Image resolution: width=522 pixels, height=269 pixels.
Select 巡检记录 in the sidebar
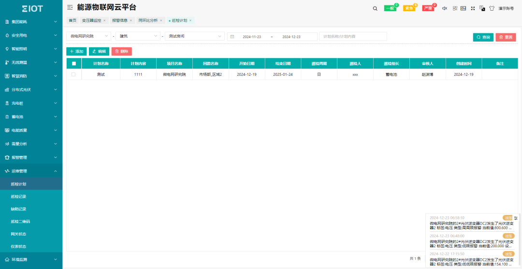(18, 197)
